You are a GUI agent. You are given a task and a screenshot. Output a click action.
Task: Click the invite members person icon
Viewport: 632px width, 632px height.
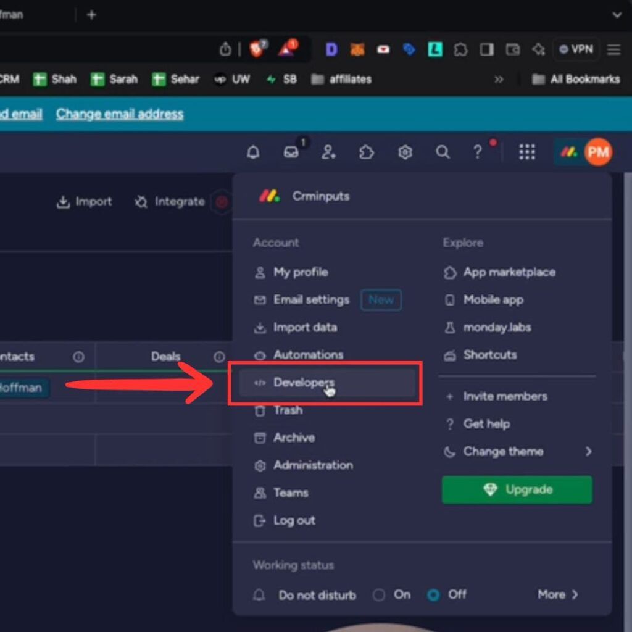(328, 152)
